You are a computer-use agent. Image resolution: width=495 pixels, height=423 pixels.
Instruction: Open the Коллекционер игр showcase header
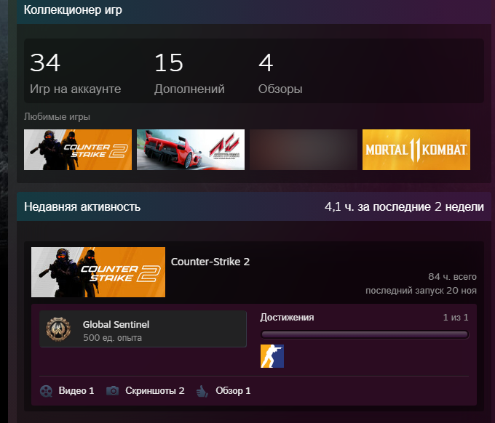74,10
